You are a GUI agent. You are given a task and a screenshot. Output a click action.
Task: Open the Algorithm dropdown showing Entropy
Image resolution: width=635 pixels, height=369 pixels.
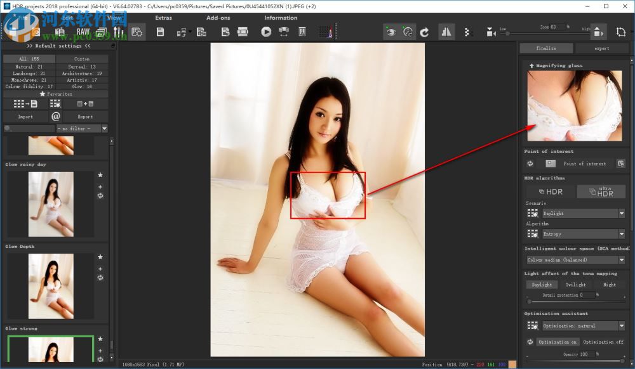coord(582,233)
